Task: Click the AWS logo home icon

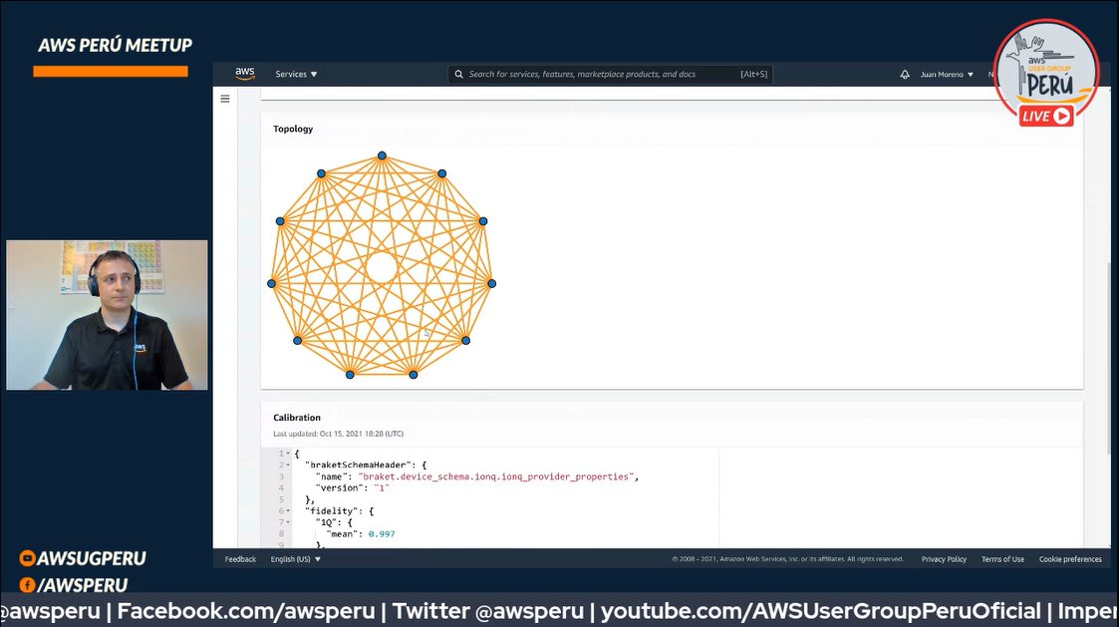Action: (x=245, y=74)
